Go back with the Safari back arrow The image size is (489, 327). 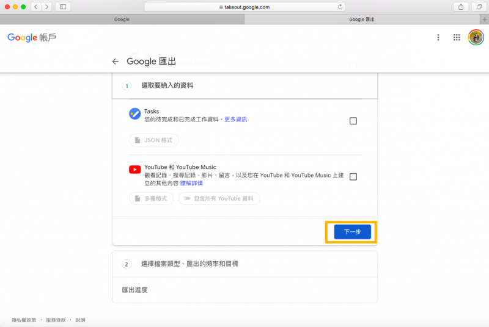tap(36, 7)
